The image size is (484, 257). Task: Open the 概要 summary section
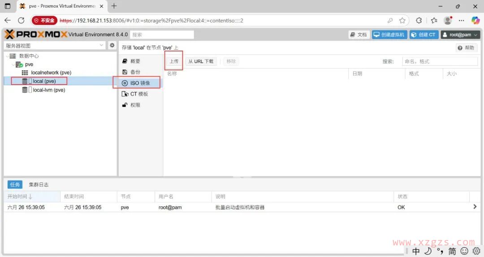coord(135,61)
